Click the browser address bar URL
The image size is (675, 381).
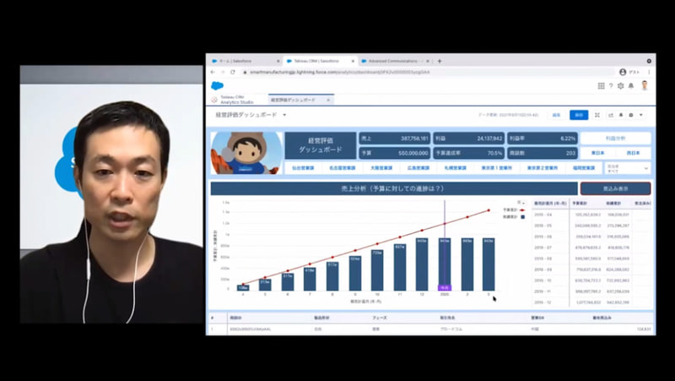click(x=340, y=72)
